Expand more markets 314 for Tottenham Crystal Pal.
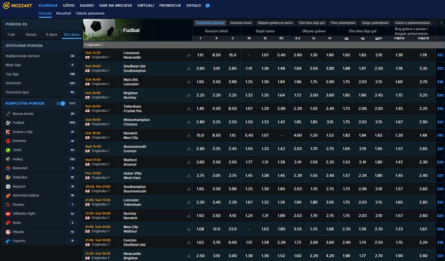Image resolution: width=445 pixels, height=261 pixels. [x=440, y=108]
